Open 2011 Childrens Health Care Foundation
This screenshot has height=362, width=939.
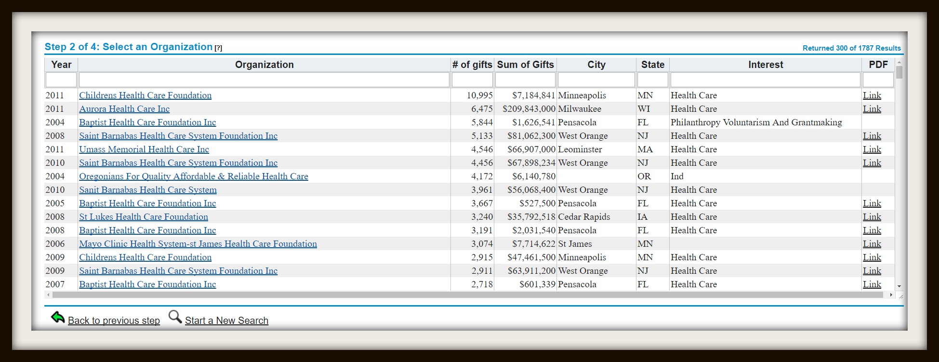tap(145, 95)
